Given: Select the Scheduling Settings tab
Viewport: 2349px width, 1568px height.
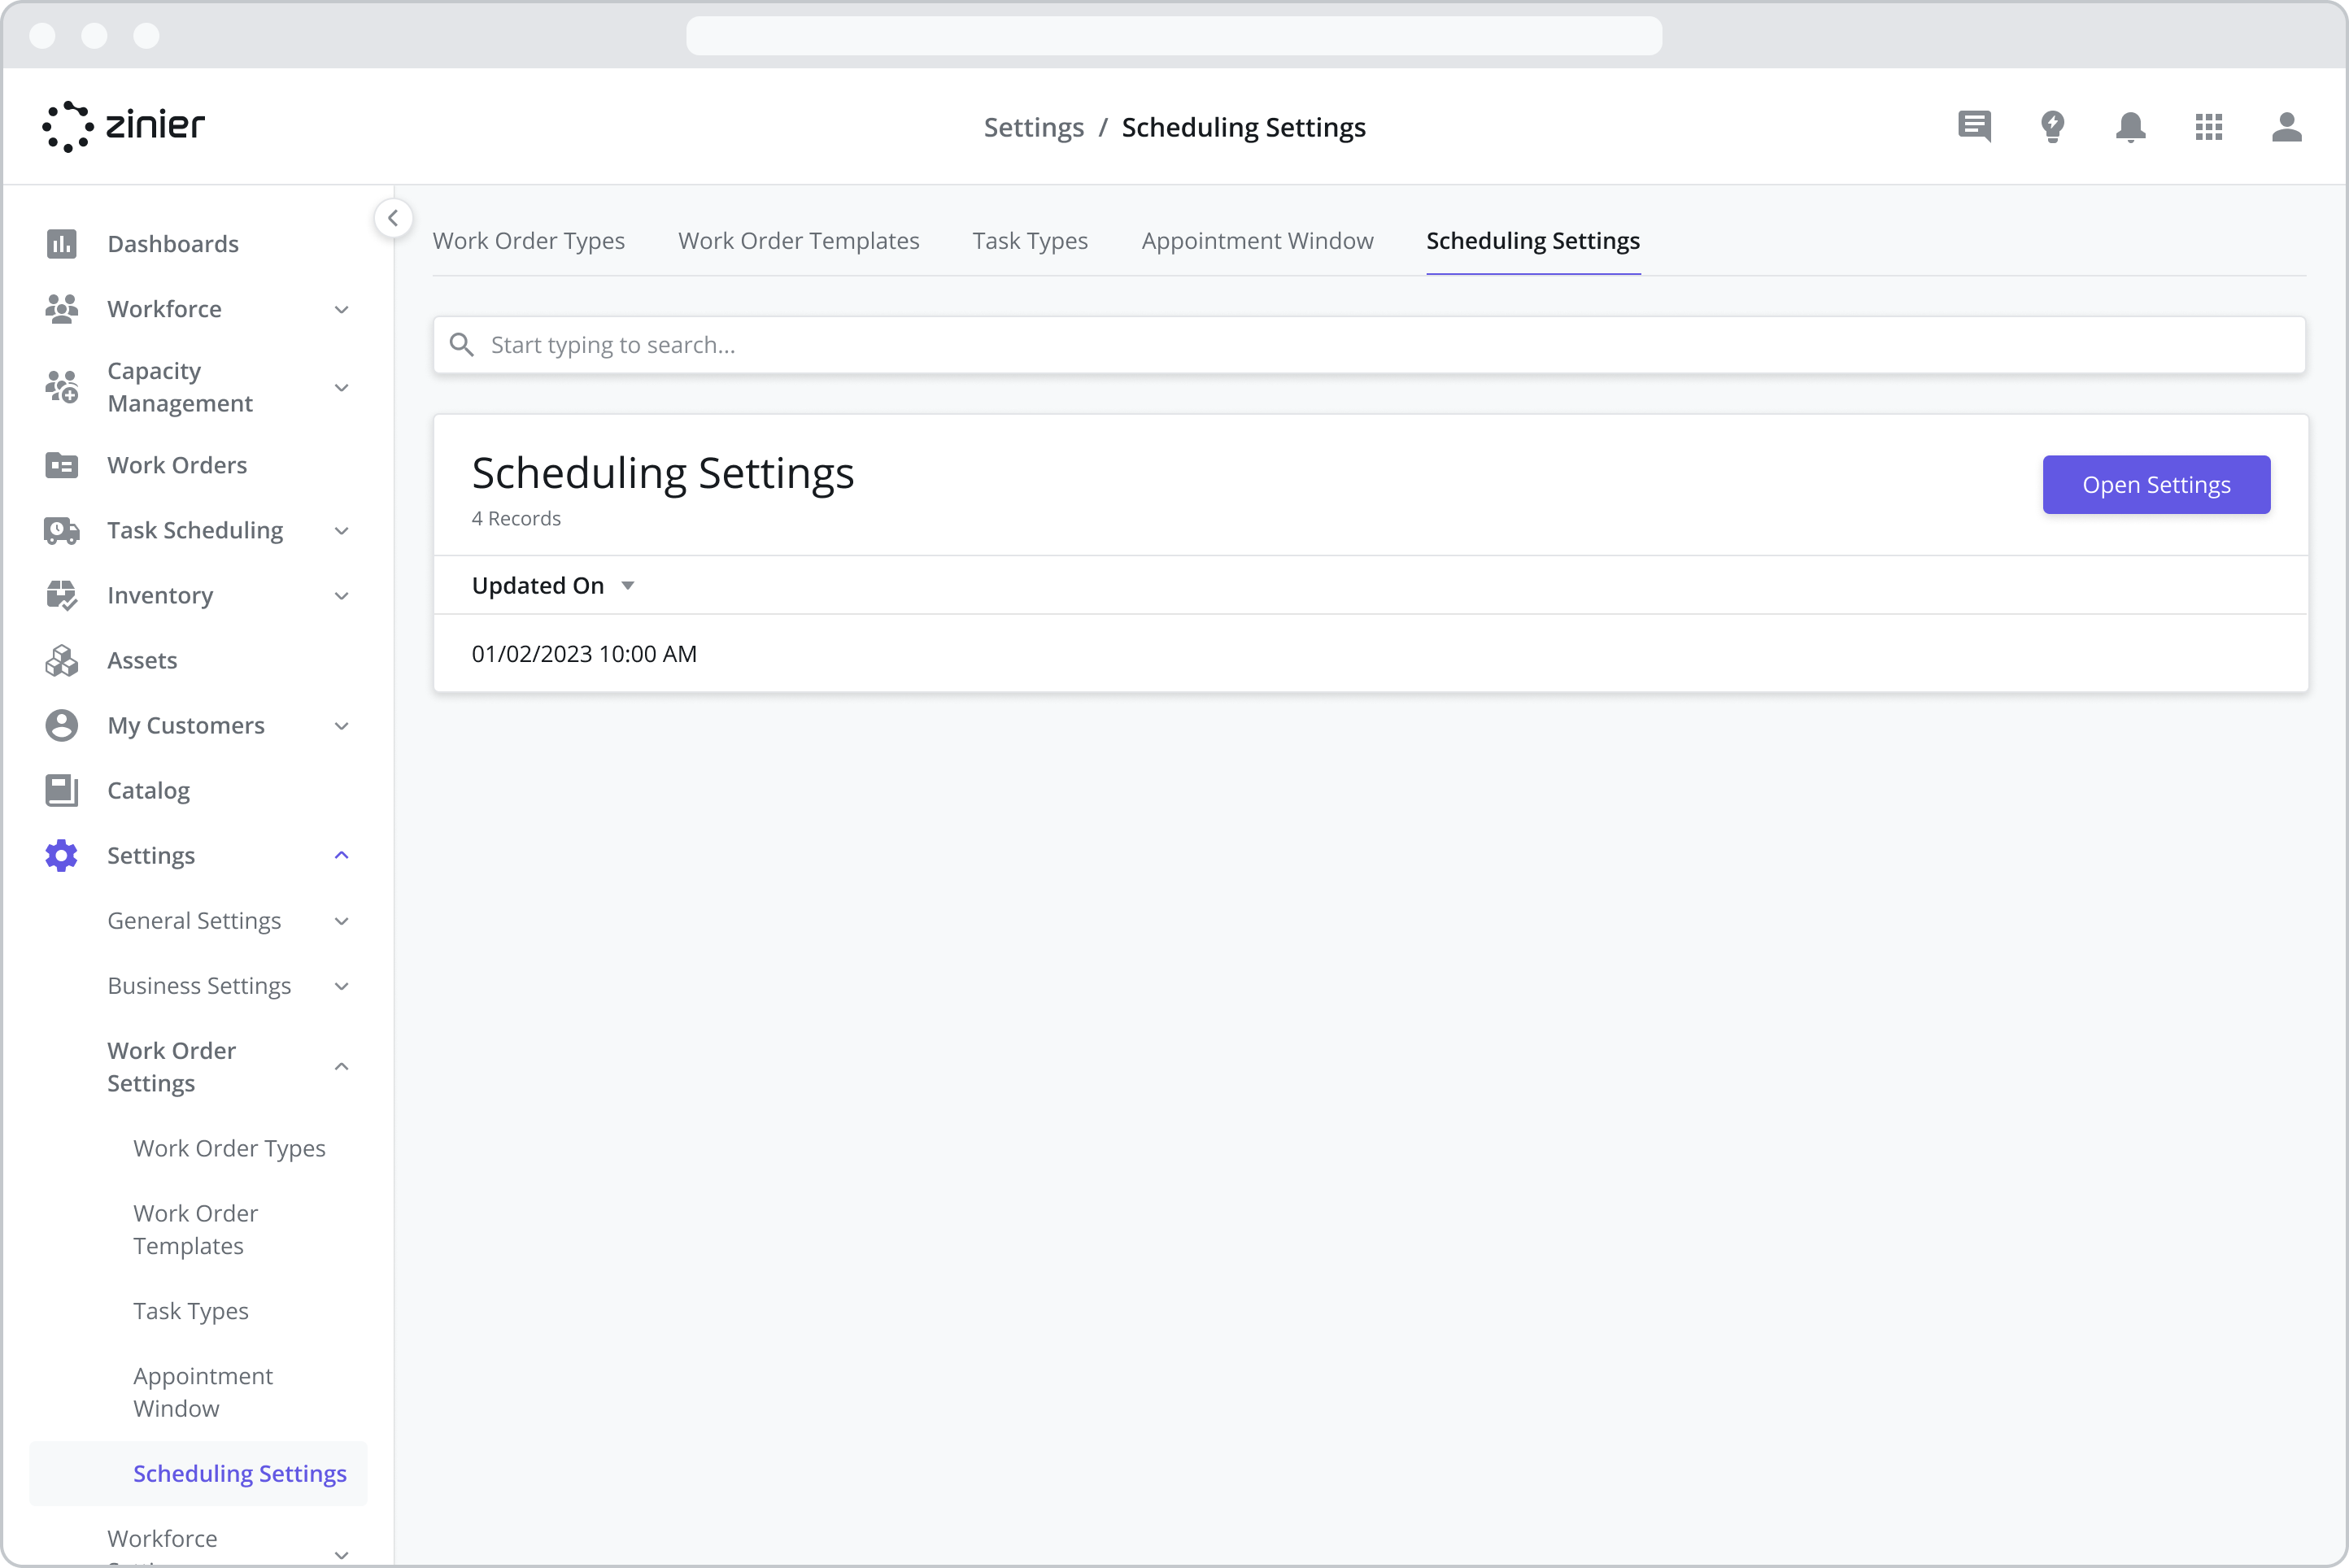Looking at the screenshot, I should tap(1532, 241).
